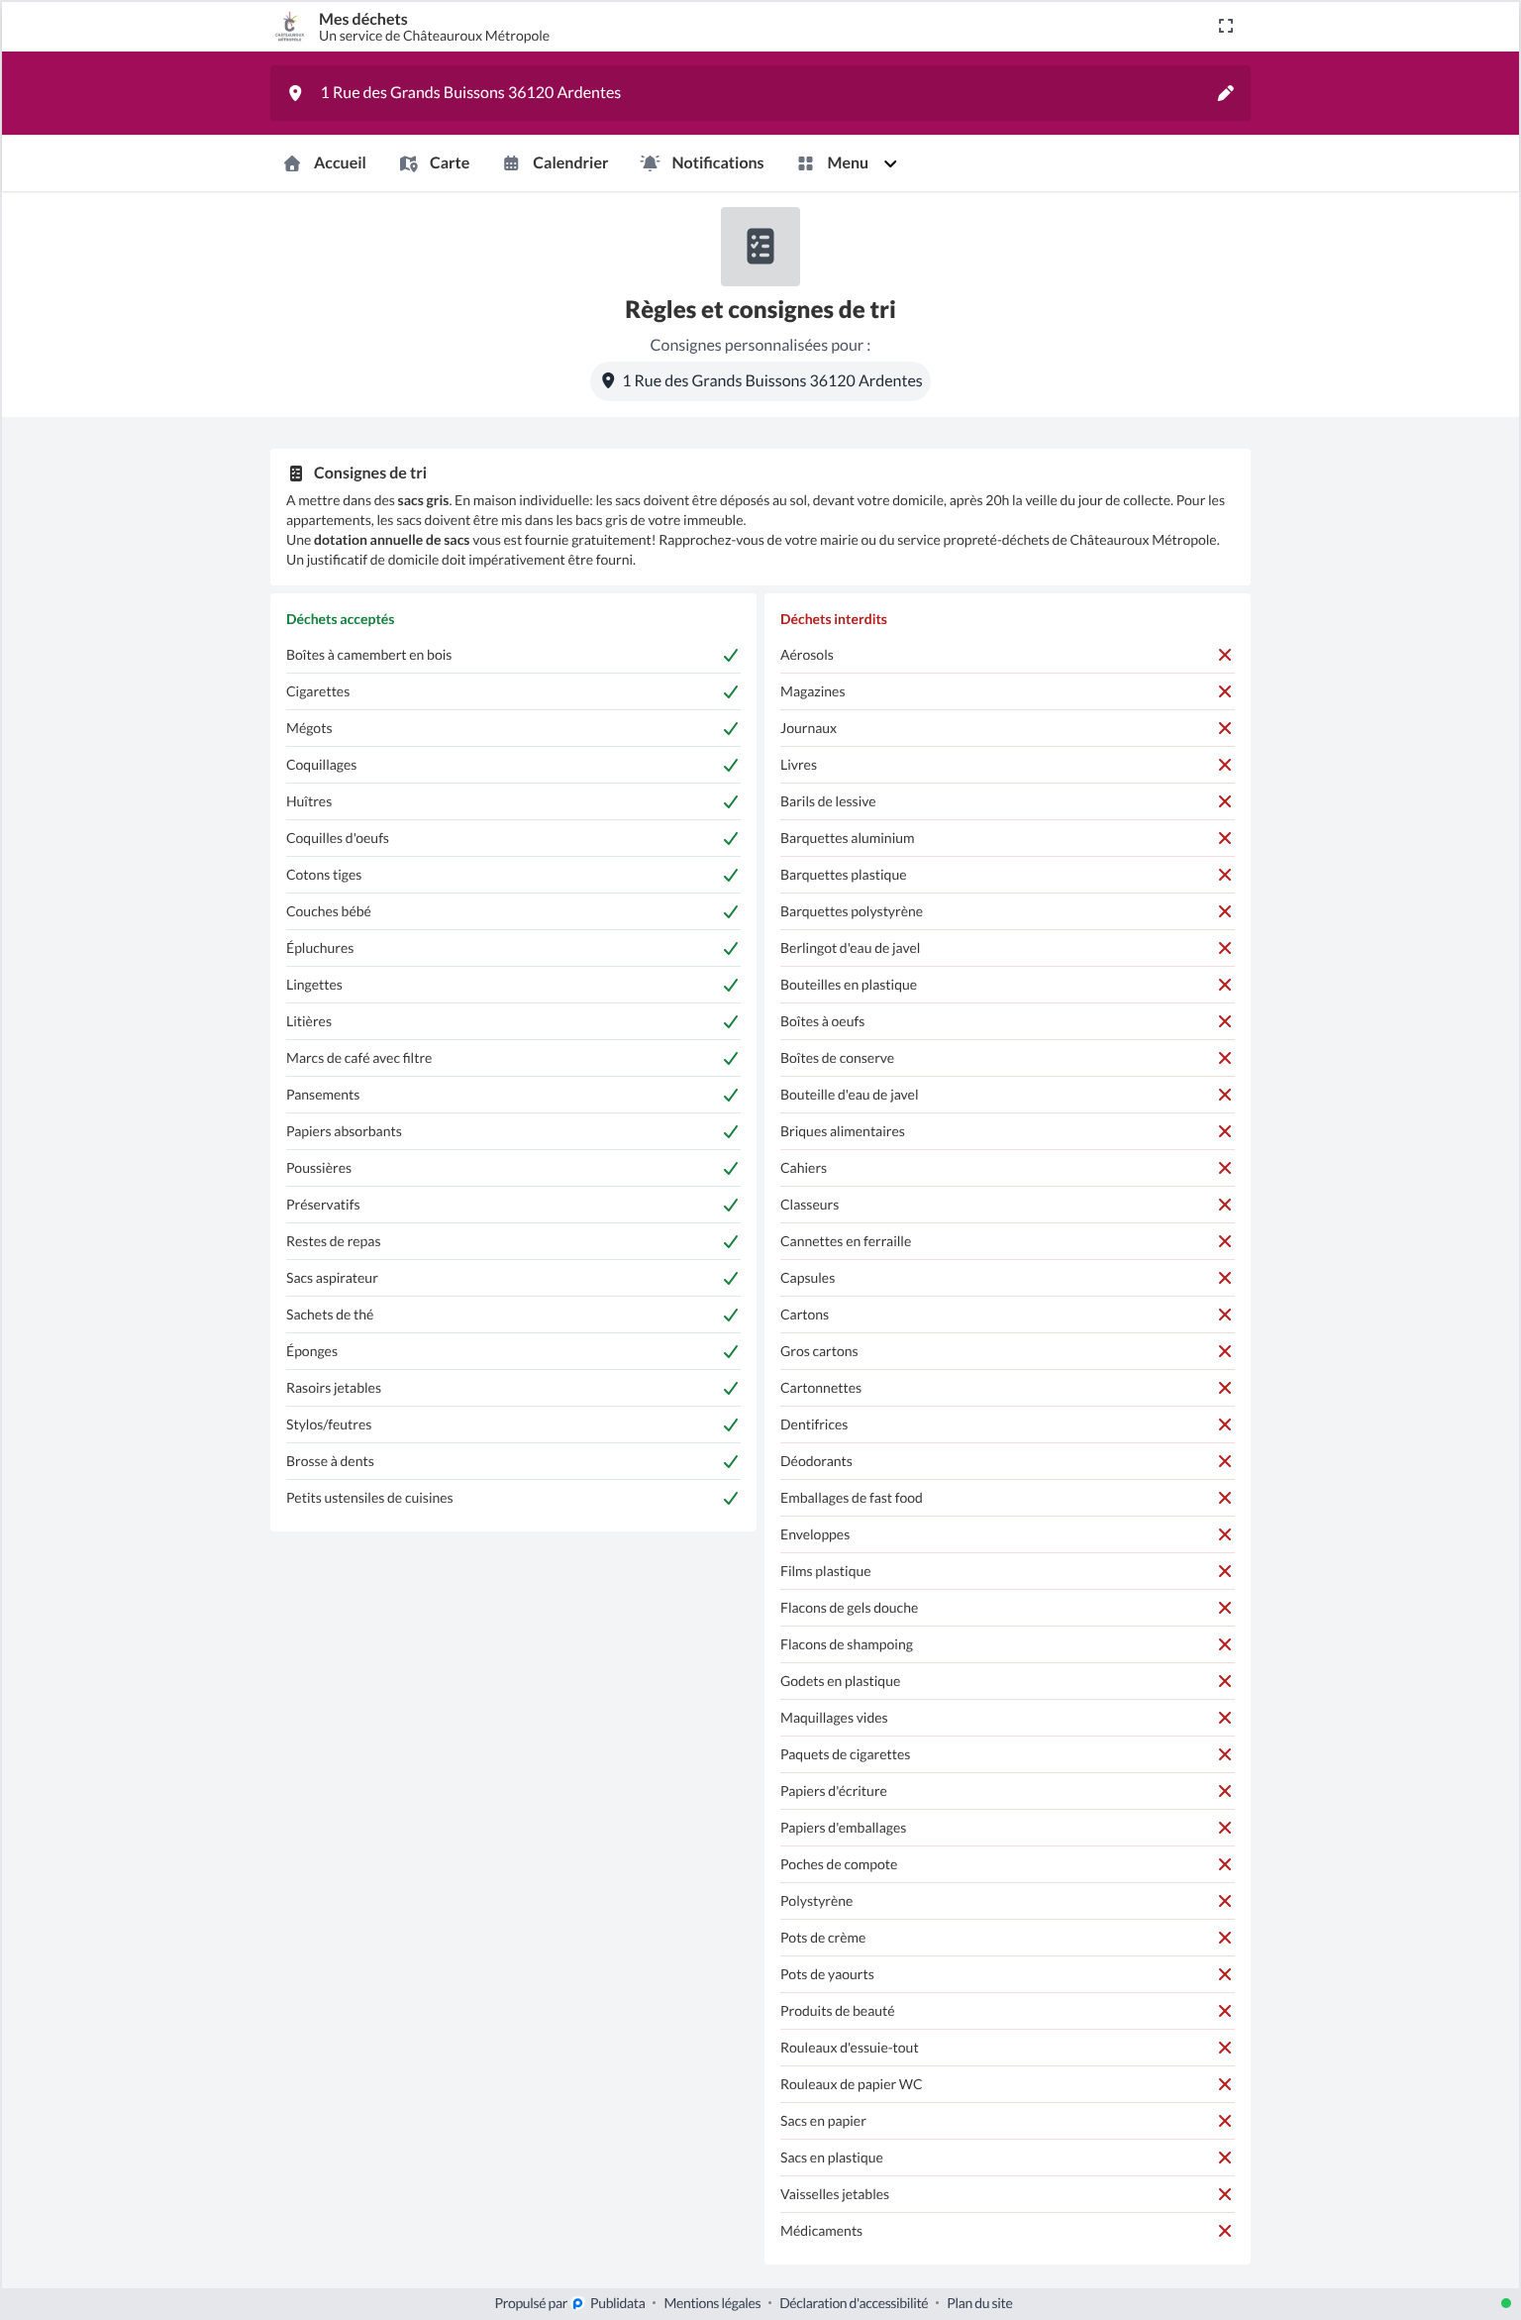Toggle the fullscreen icon in header
This screenshot has width=1521, height=2320.
1225,27
